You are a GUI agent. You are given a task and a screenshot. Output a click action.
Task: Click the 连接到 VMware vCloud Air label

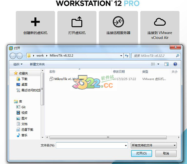point(160,35)
